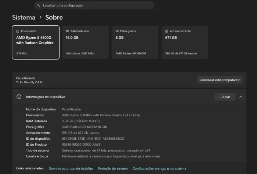Click the search magnifier icon
The image size is (257, 174).
(x=38, y=5)
